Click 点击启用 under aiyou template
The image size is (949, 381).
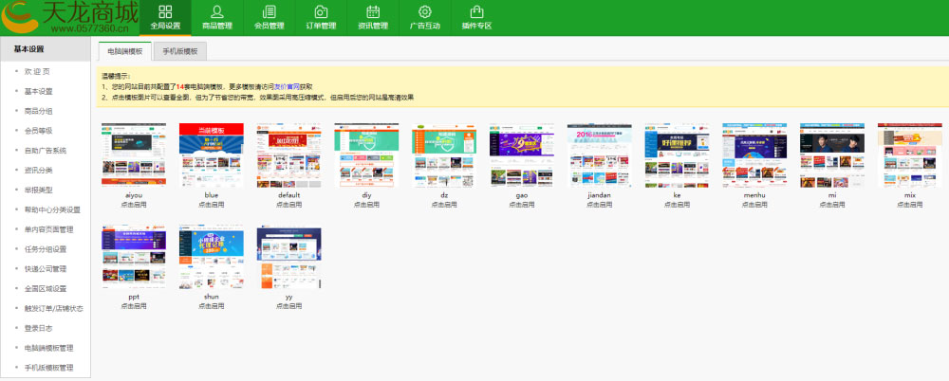click(133, 204)
